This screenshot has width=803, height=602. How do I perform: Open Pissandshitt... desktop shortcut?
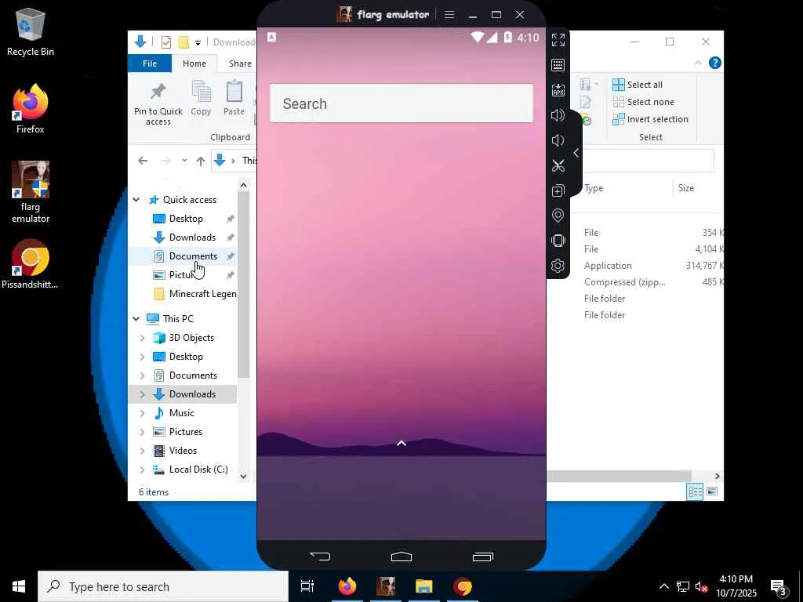pos(31,264)
